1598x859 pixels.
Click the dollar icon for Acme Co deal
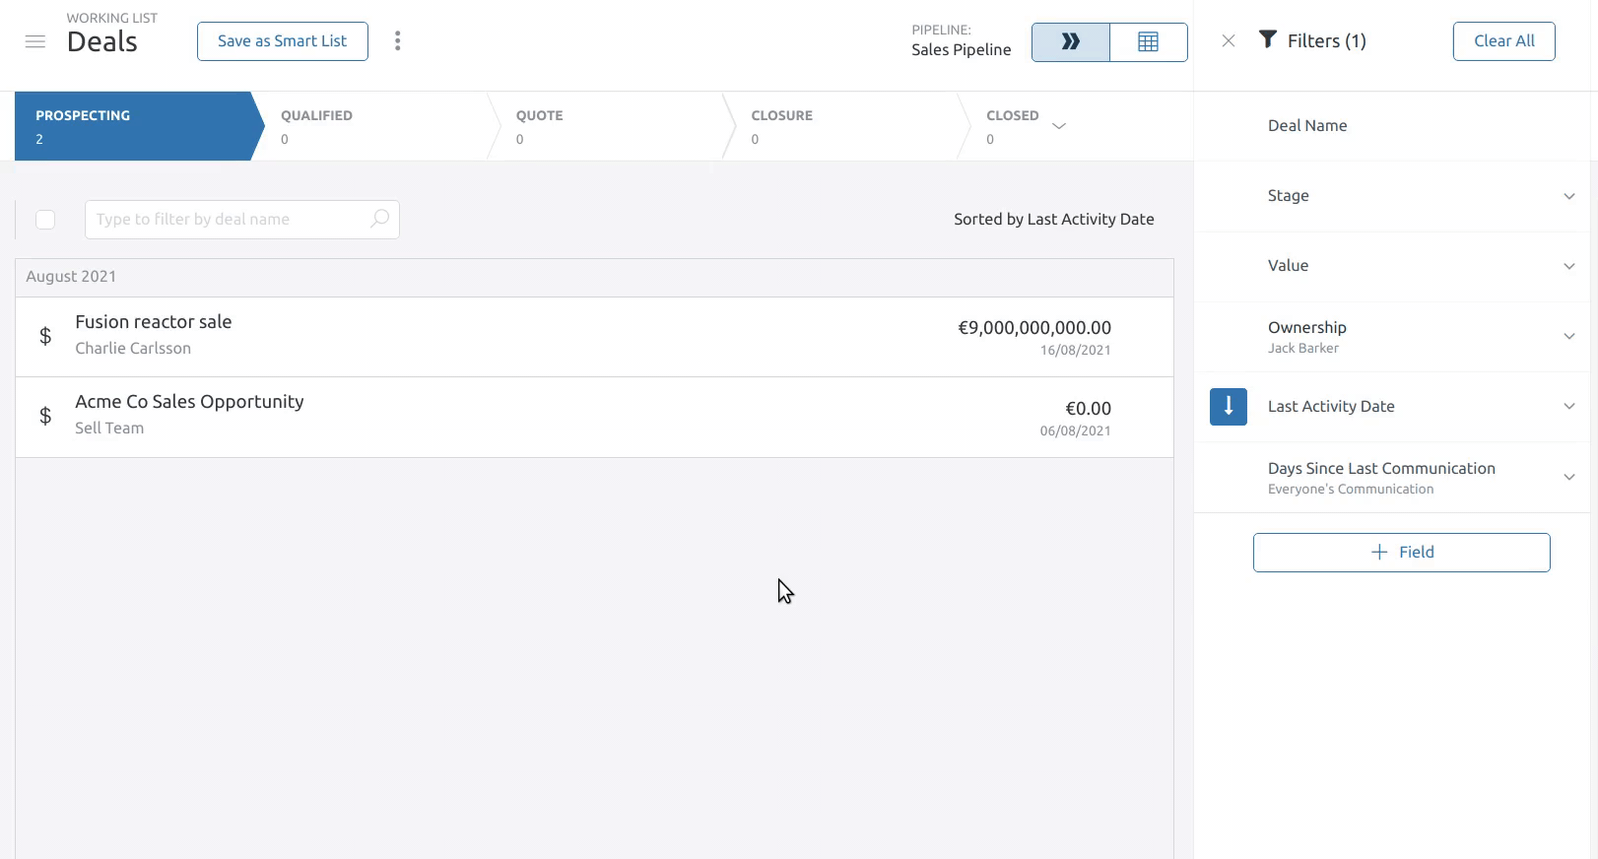45,416
